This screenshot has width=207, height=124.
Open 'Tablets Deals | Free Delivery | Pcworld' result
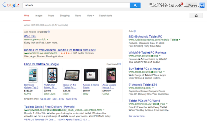coord(49,107)
